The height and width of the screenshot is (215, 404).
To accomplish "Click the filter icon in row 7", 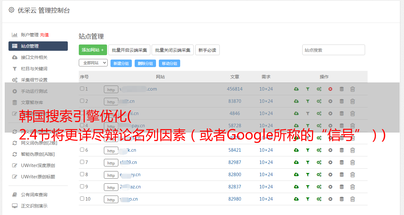I will click(308, 162).
